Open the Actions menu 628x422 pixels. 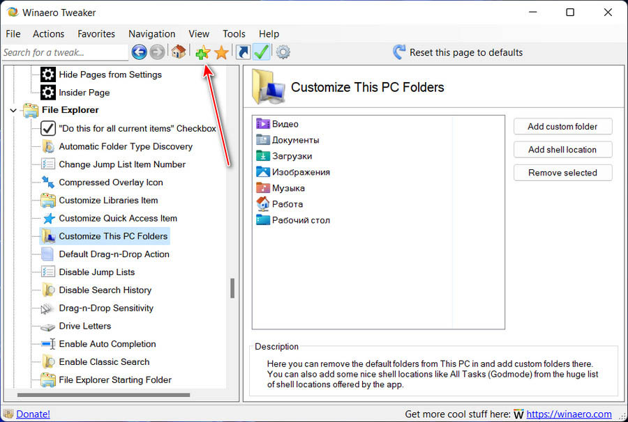click(x=48, y=34)
